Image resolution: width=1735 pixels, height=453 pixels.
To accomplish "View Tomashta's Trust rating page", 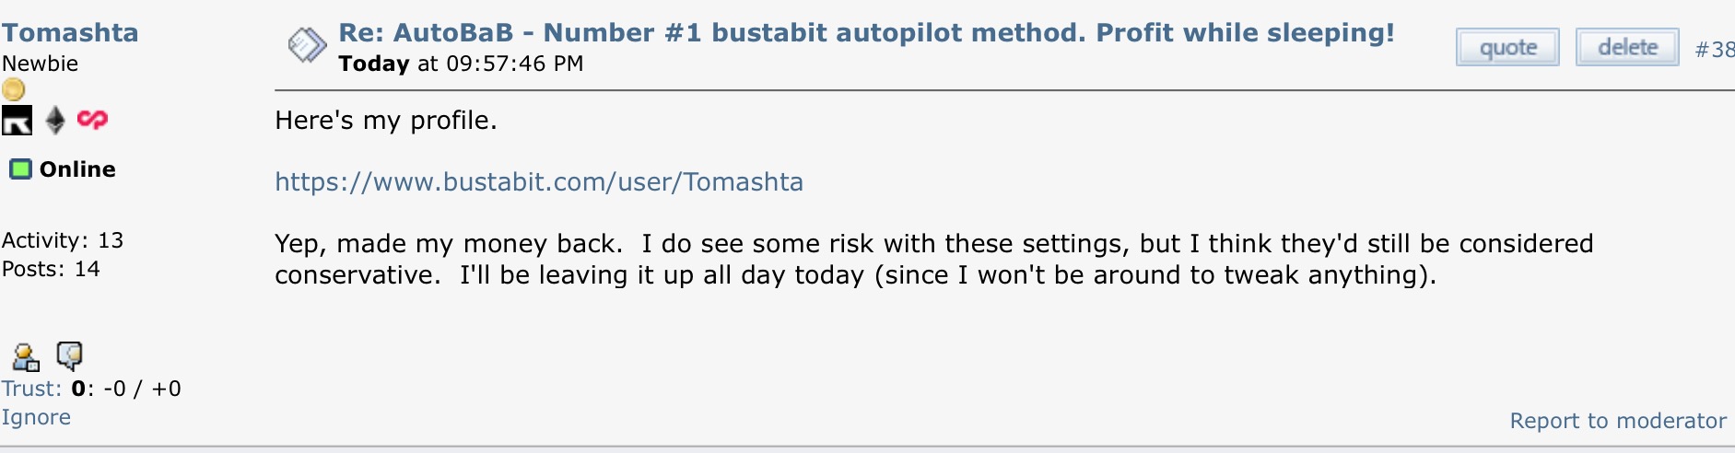I will pos(31,389).
